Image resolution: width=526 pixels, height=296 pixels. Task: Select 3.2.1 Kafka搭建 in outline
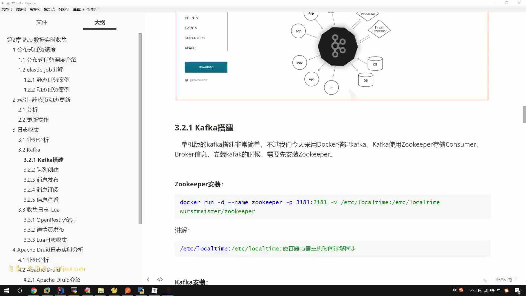44,160
